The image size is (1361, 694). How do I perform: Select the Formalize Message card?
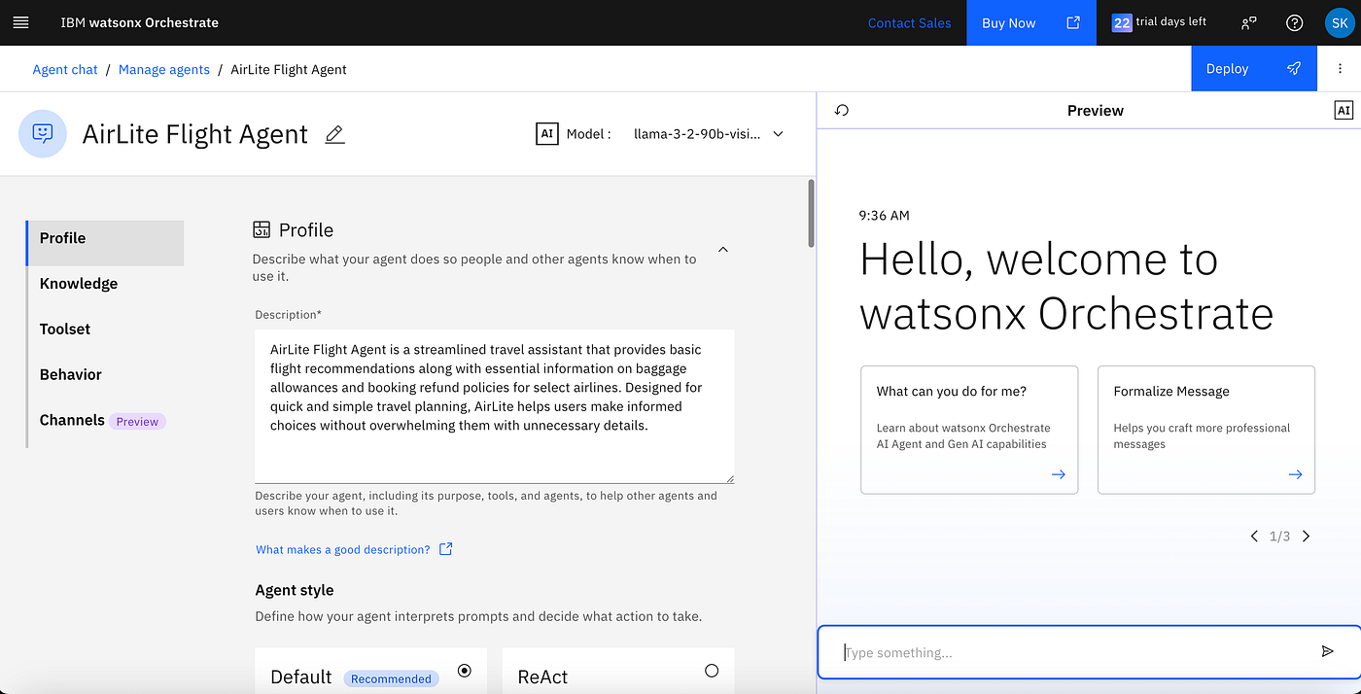(x=1206, y=430)
